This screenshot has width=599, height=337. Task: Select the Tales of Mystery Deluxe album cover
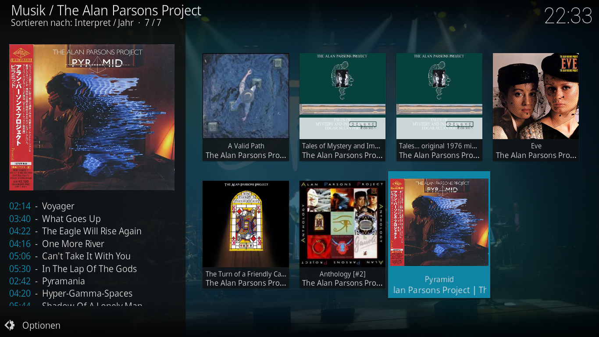coord(342,96)
